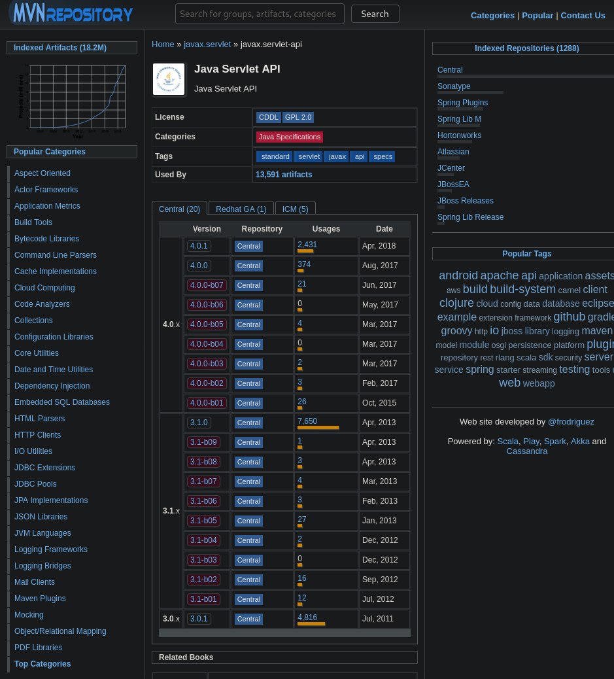Open the Cloud Computing category

(44, 288)
